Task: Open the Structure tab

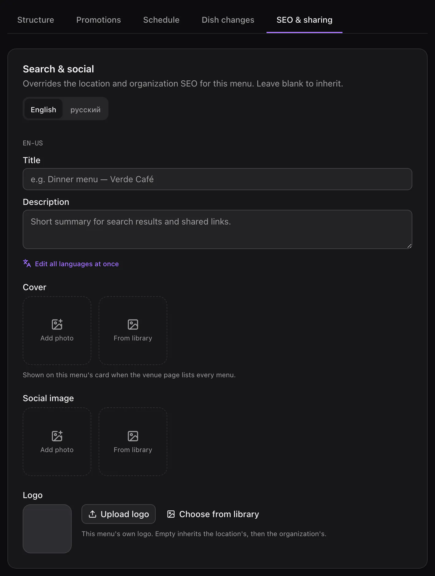Action: (x=36, y=20)
